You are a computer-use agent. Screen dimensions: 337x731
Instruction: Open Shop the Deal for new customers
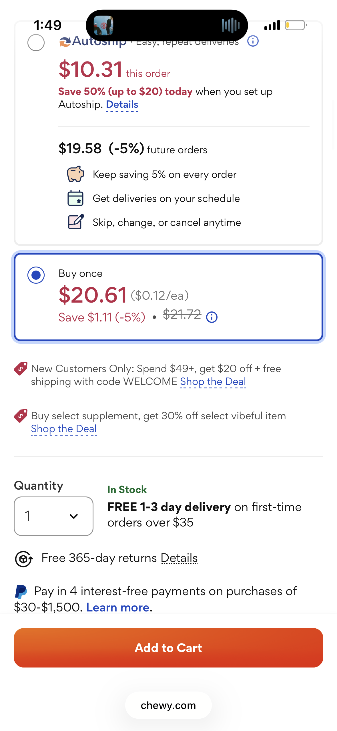click(213, 382)
